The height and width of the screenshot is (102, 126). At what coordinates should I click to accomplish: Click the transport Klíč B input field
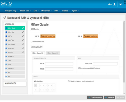pyautogui.click(x=59, y=69)
